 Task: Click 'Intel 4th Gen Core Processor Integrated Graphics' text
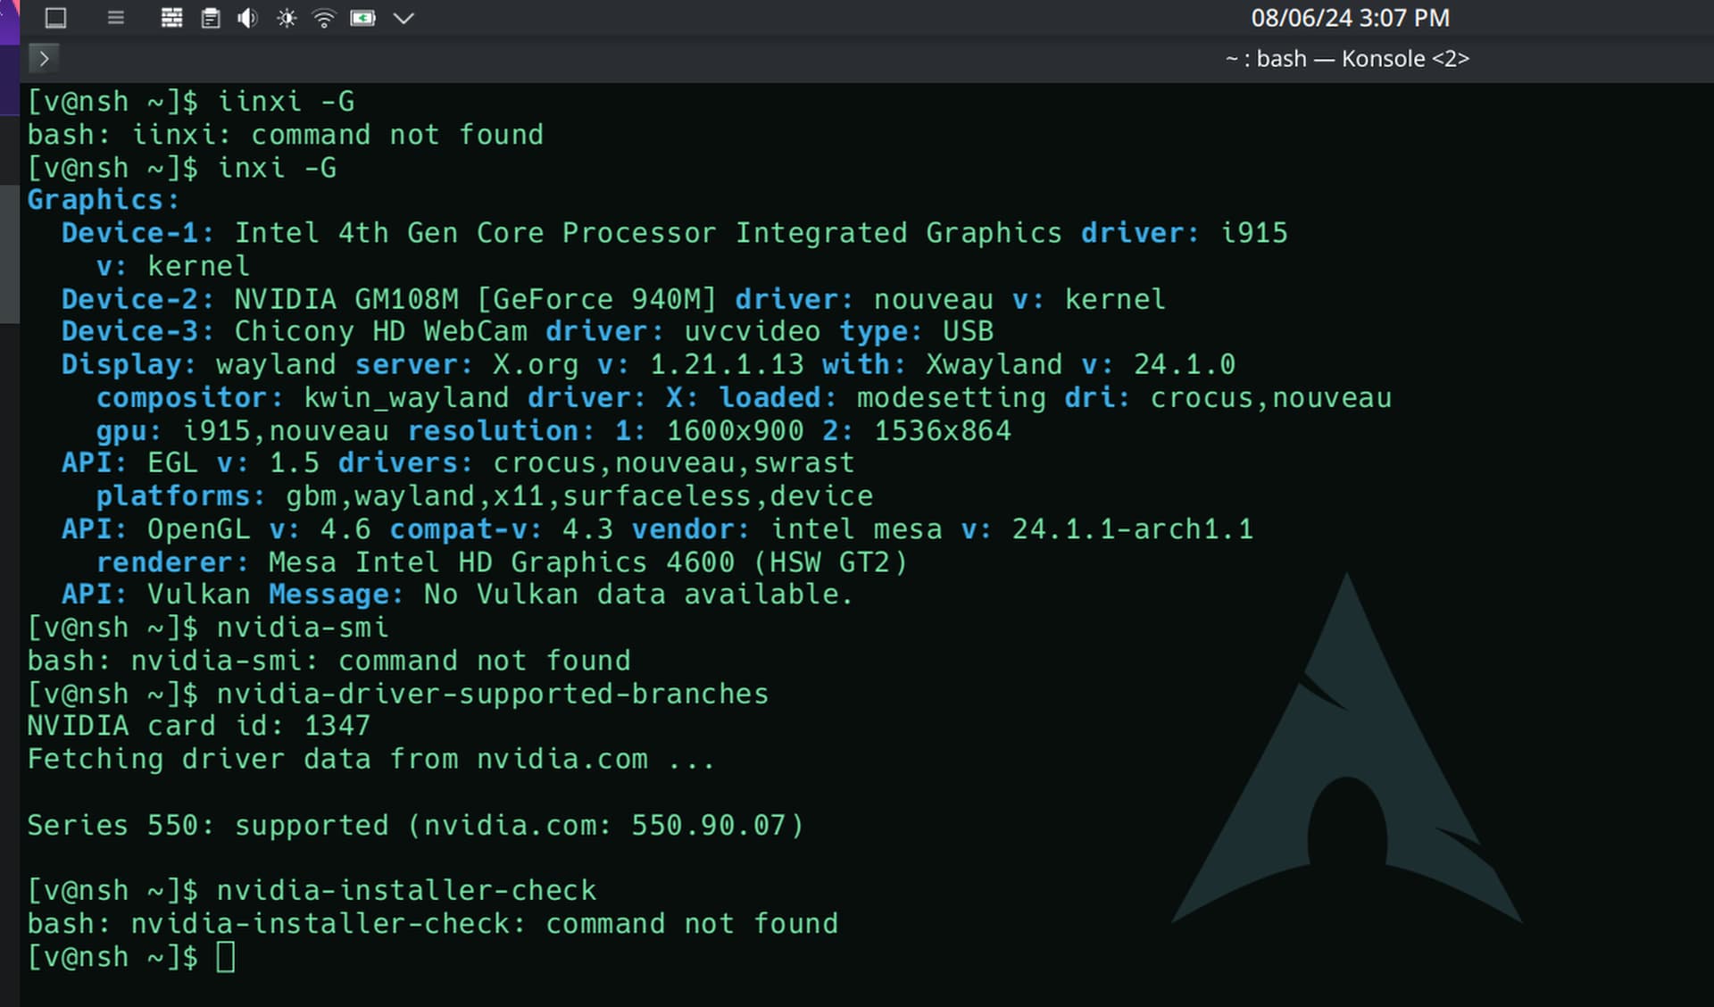[x=648, y=233]
